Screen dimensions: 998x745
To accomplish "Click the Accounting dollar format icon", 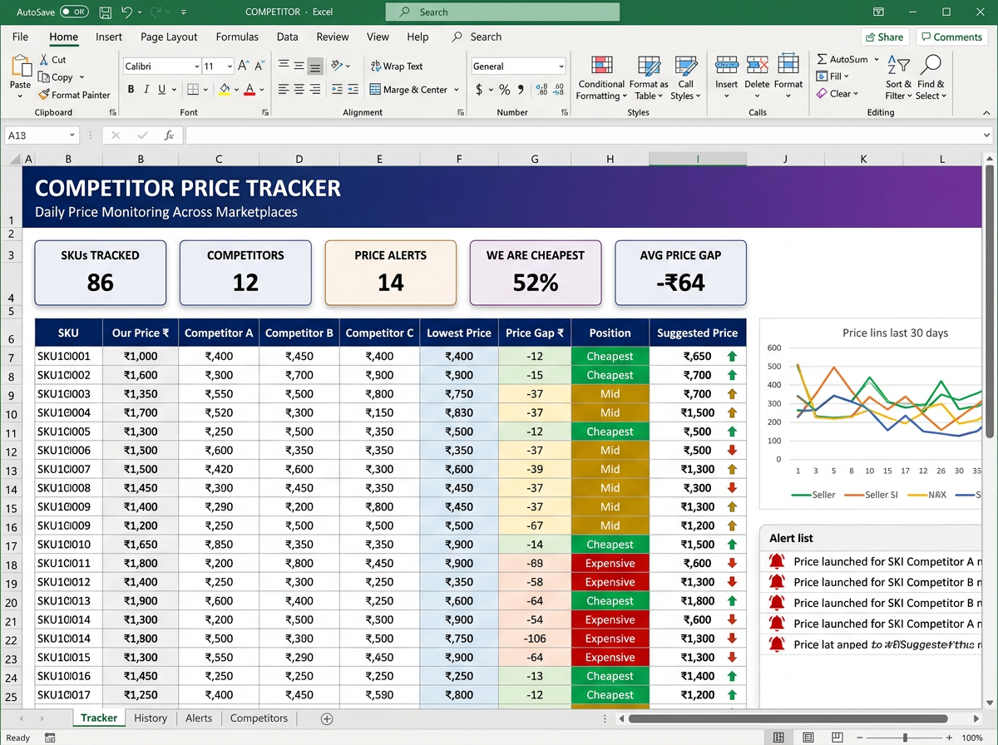I will point(479,89).
